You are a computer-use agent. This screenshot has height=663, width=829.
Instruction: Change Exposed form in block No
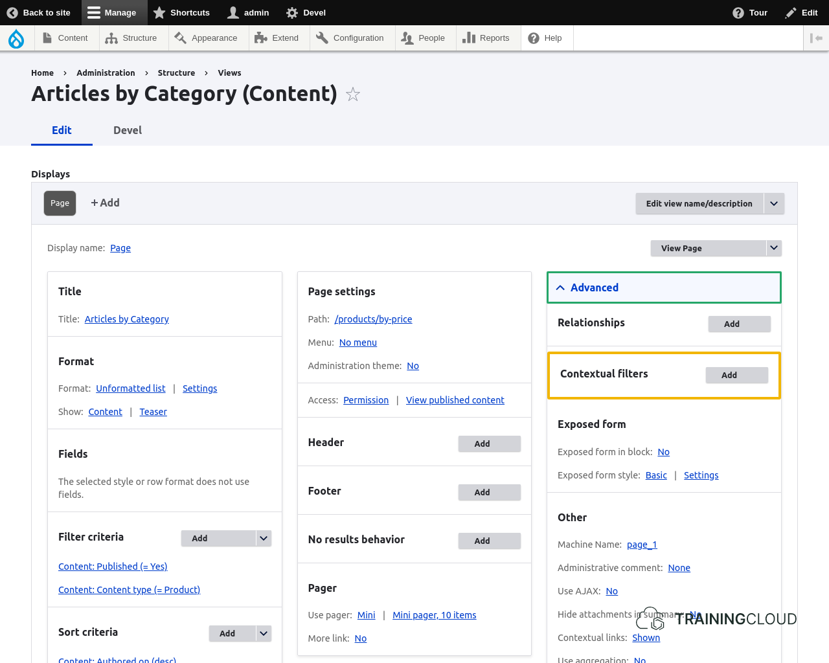(664, 452)
